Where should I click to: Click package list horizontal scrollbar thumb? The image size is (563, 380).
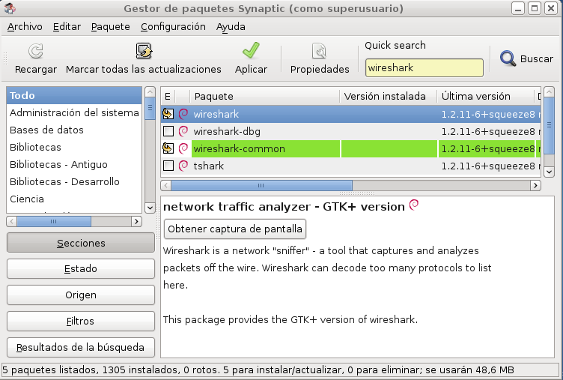click(x=261, y=186)
